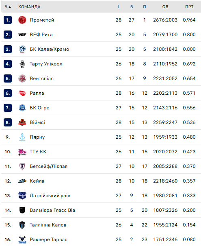The height and width of the screenshot is (246, 201).
Task: Select the Вентспілс team crest
Action: tap(22, 78)
